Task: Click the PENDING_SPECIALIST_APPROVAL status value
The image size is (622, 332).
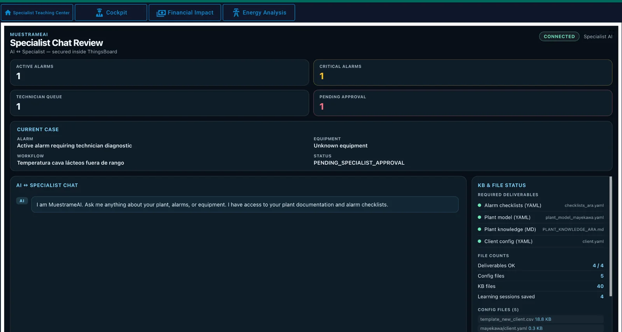Action: (359, 163)
